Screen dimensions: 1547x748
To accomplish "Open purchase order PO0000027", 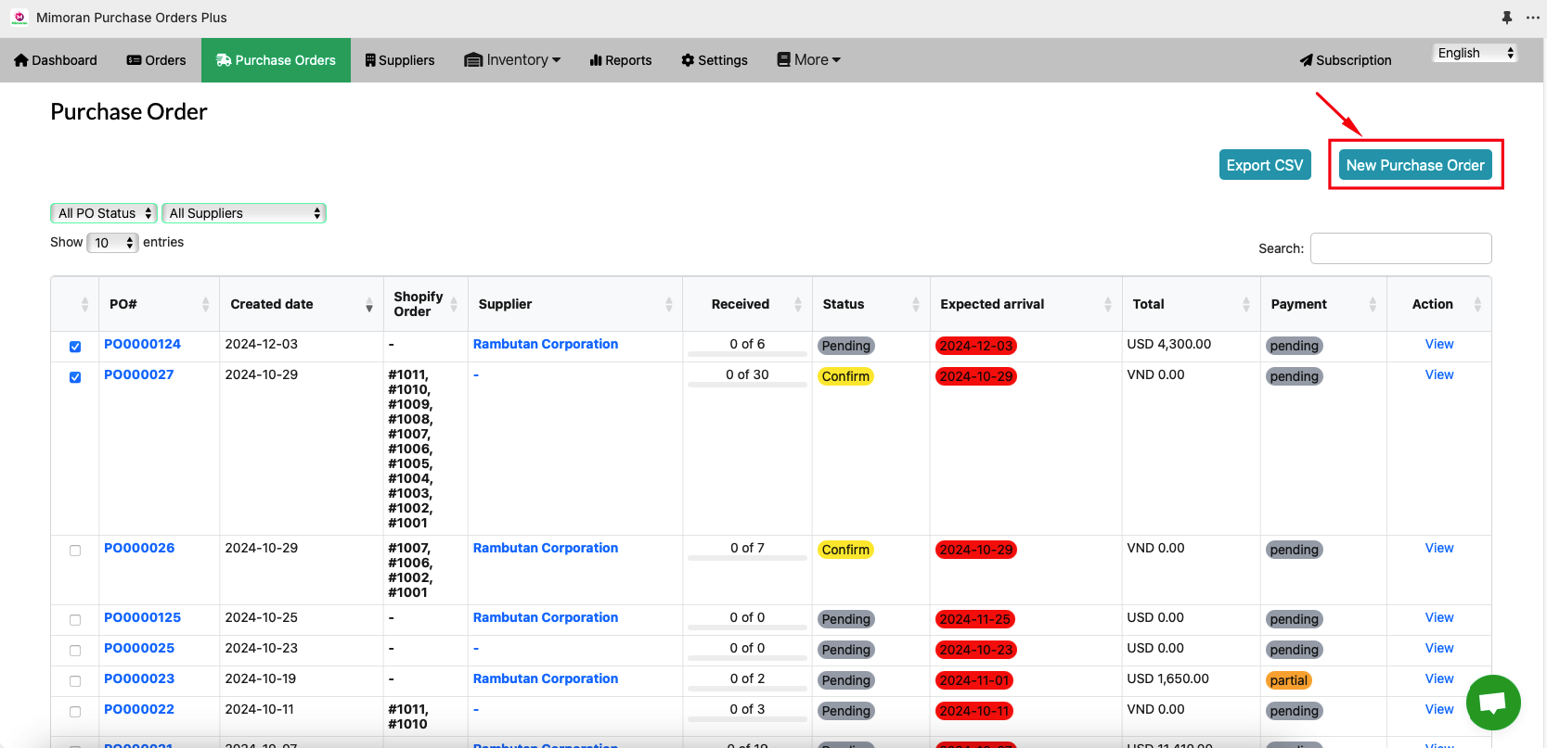I will (x=139, y=374).
